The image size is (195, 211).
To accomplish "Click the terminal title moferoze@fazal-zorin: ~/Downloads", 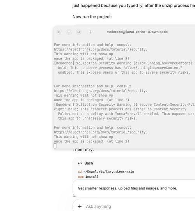I will [x=137, y=32].
